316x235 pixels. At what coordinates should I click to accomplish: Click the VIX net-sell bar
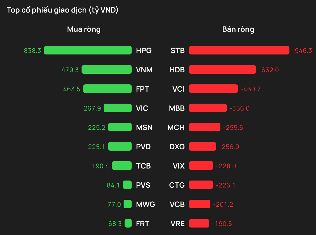click(201, 166)
